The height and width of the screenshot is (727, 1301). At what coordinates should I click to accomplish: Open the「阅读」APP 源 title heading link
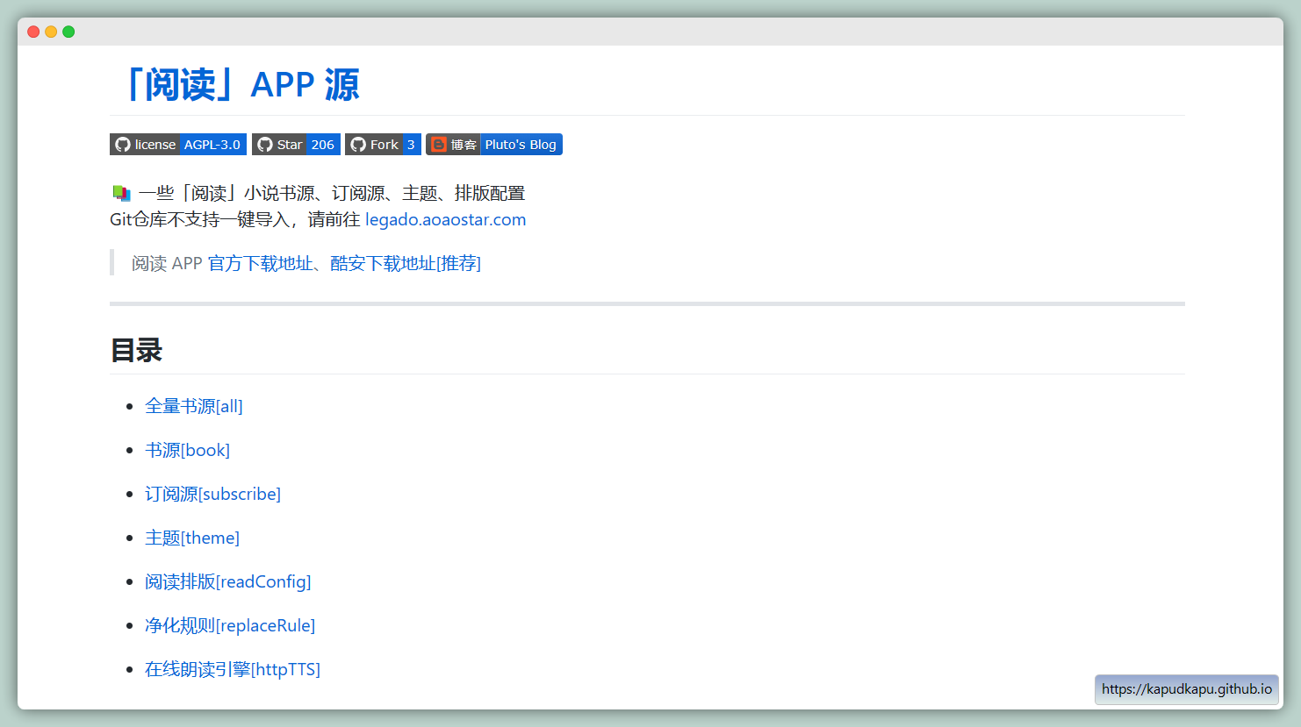(241, 85)
